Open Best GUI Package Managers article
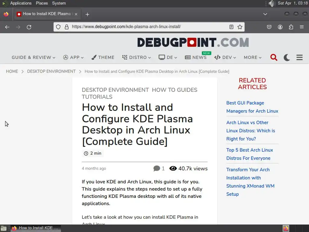This screenshot has height=232, width=309. pos(252,107)
